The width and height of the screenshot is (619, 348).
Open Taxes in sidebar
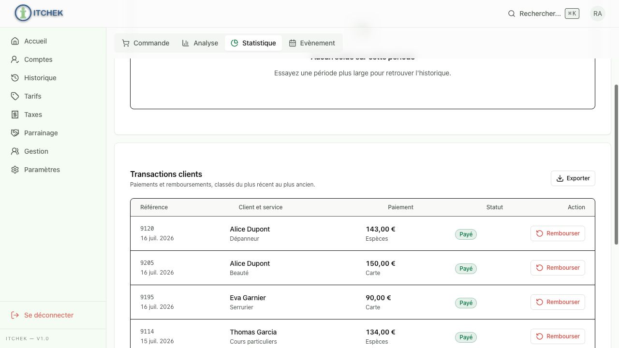click(53, 115)
